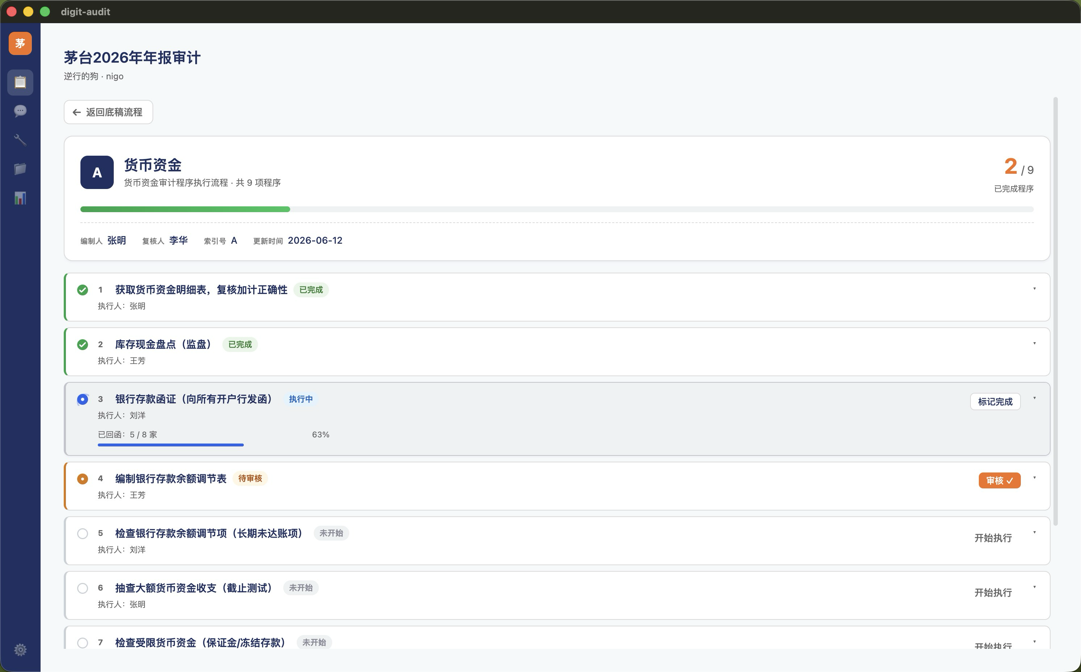
Task: Select empty circle of step 5 检查银行存款余额调节项
Action: pos(82,534)
